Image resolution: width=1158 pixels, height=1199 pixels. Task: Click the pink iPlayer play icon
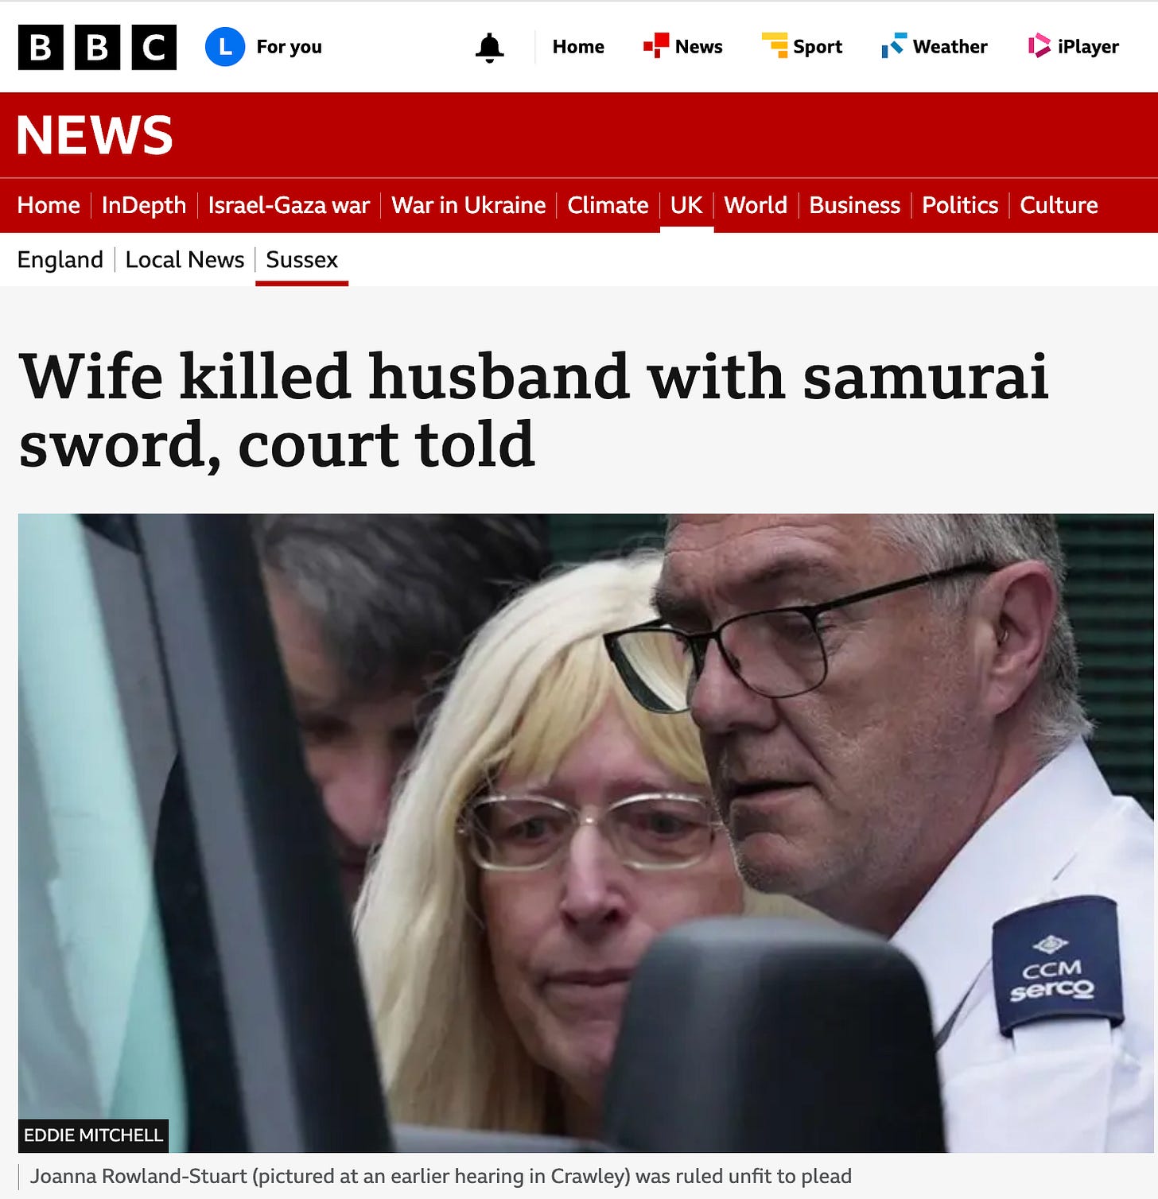(1039, 45)
